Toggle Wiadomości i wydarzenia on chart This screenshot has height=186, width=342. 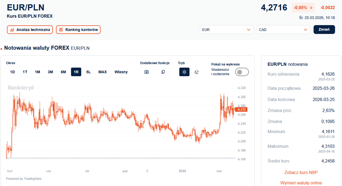point(242,72)
